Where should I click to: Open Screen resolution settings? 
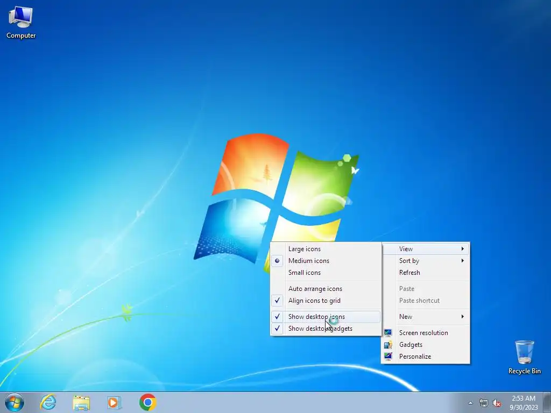coord(426,333)
